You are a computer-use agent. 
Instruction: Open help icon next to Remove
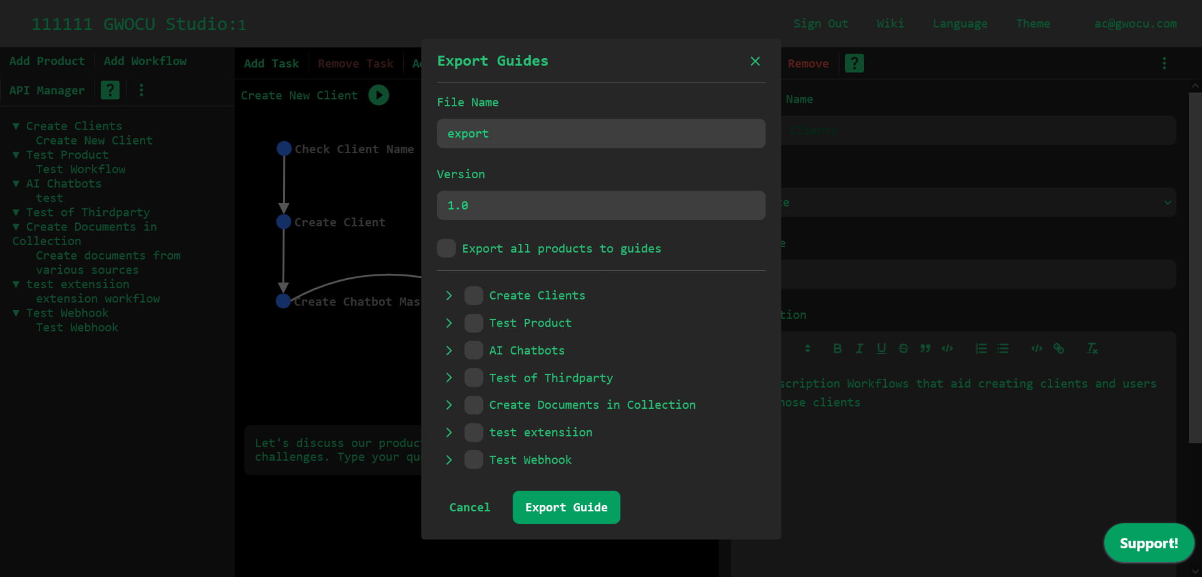(x=854, y=63)
